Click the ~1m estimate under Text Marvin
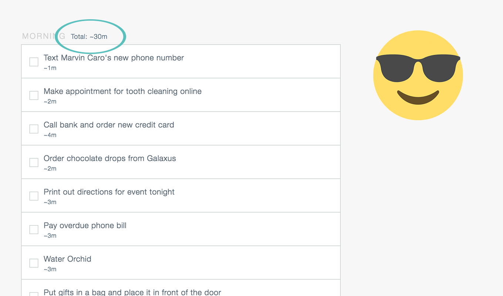This screenshot has width=503, height=296. click(x=50, y=68)
